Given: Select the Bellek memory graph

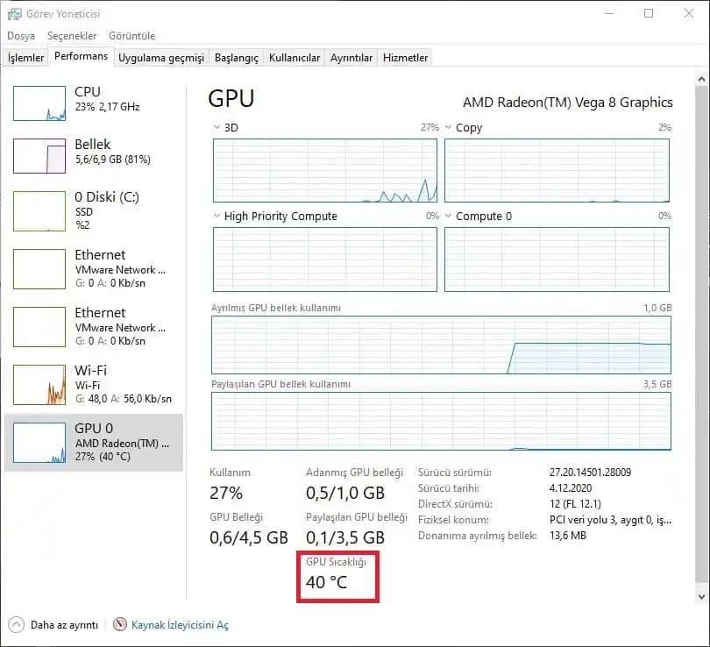Looking at the screenshot, I should coord(39,156).
